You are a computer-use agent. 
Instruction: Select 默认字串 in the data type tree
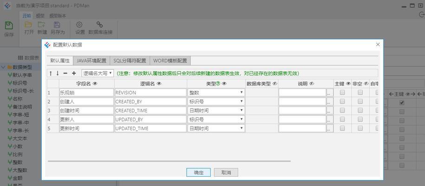pyautogui.click(x=20, y=75)
